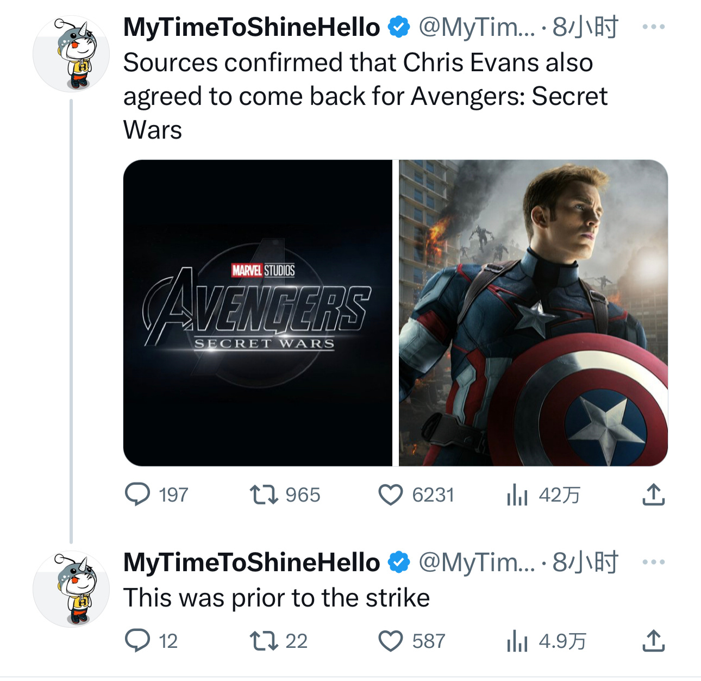
Task: Open more options on the first tweet
Action: (653, 27)
